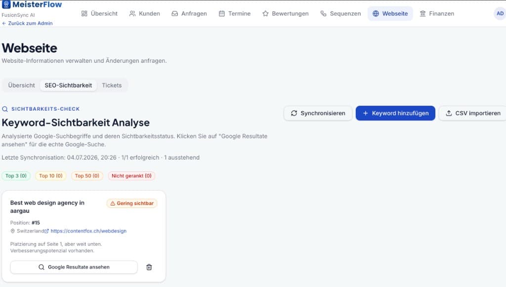Open Bewertungen in top navigation
This screenshot has height=287, width=506.
[286, 13]
